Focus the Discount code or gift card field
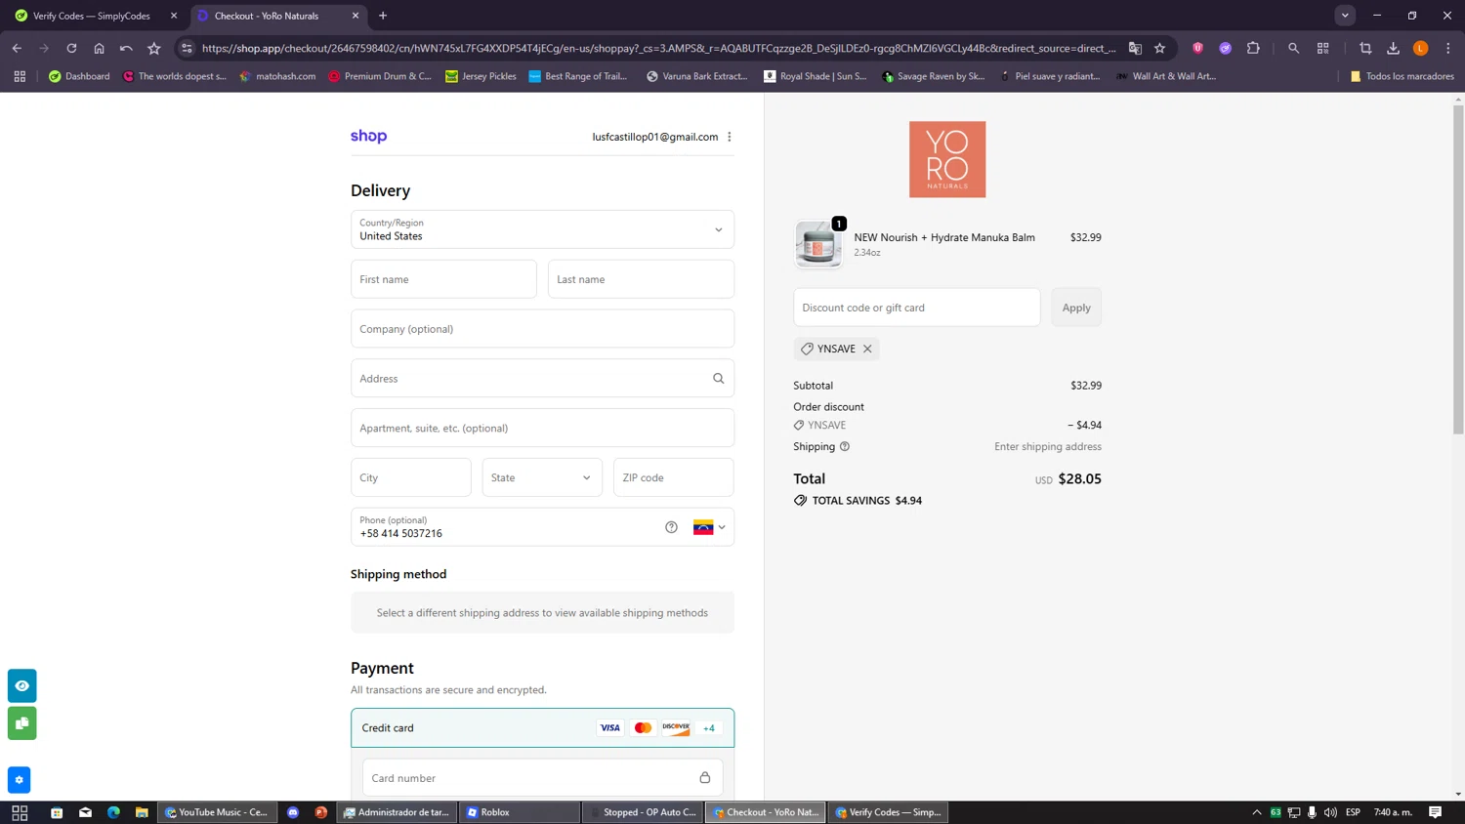 [x=916, y=308]
